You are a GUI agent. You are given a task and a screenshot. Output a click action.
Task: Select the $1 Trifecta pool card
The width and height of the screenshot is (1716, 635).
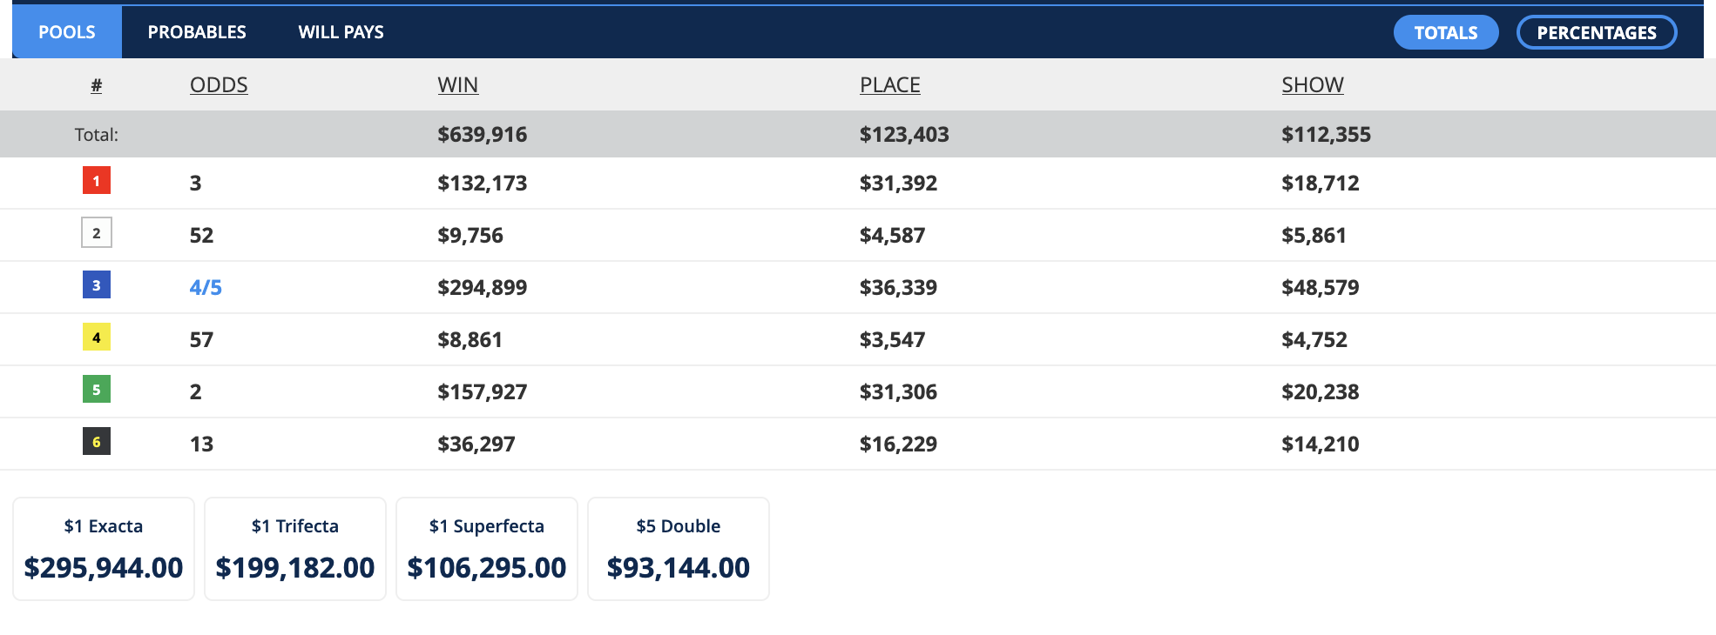point(295,549)
